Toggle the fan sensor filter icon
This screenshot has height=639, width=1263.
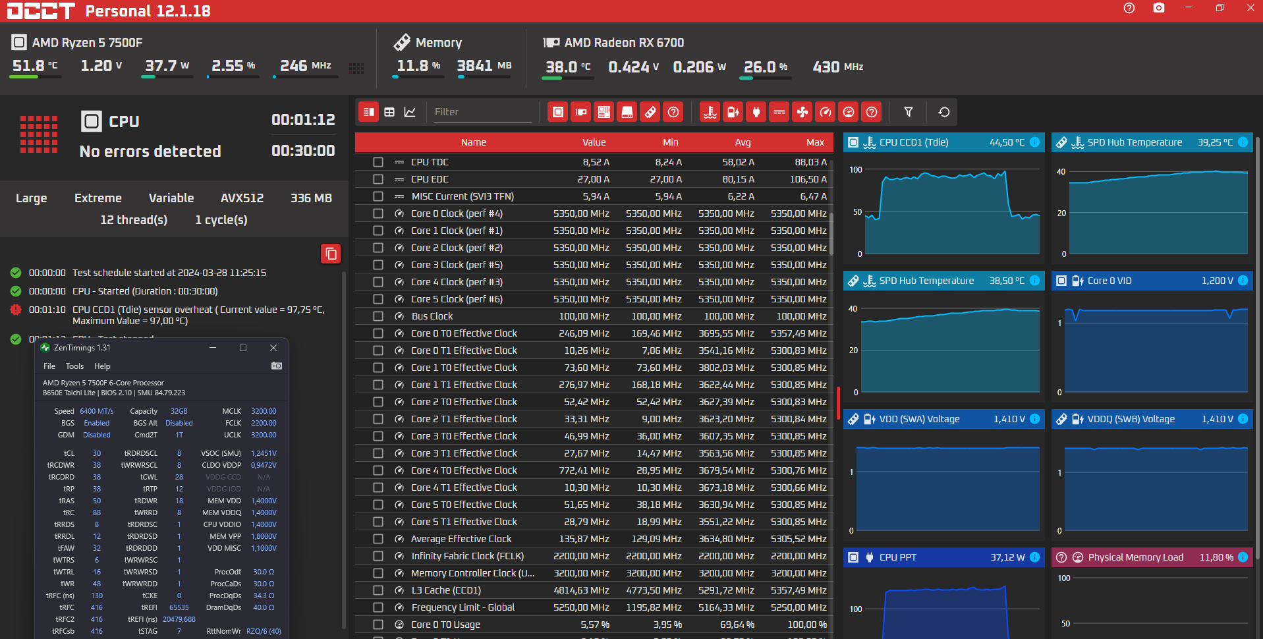802,112
